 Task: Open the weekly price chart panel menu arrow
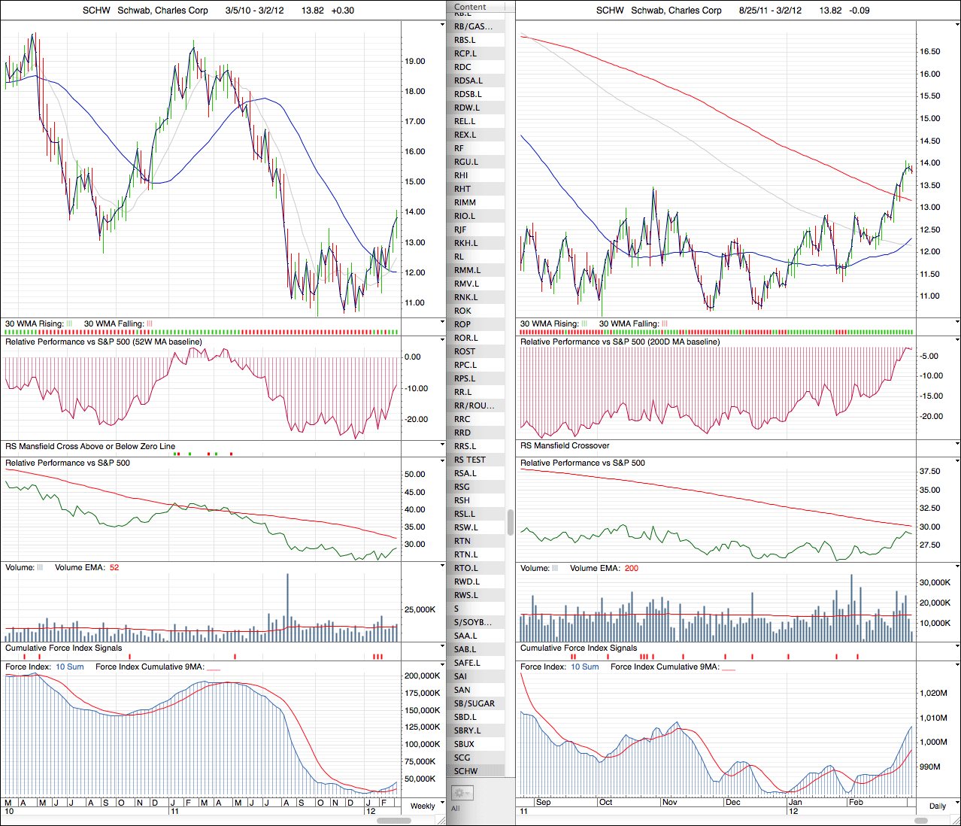442,25
